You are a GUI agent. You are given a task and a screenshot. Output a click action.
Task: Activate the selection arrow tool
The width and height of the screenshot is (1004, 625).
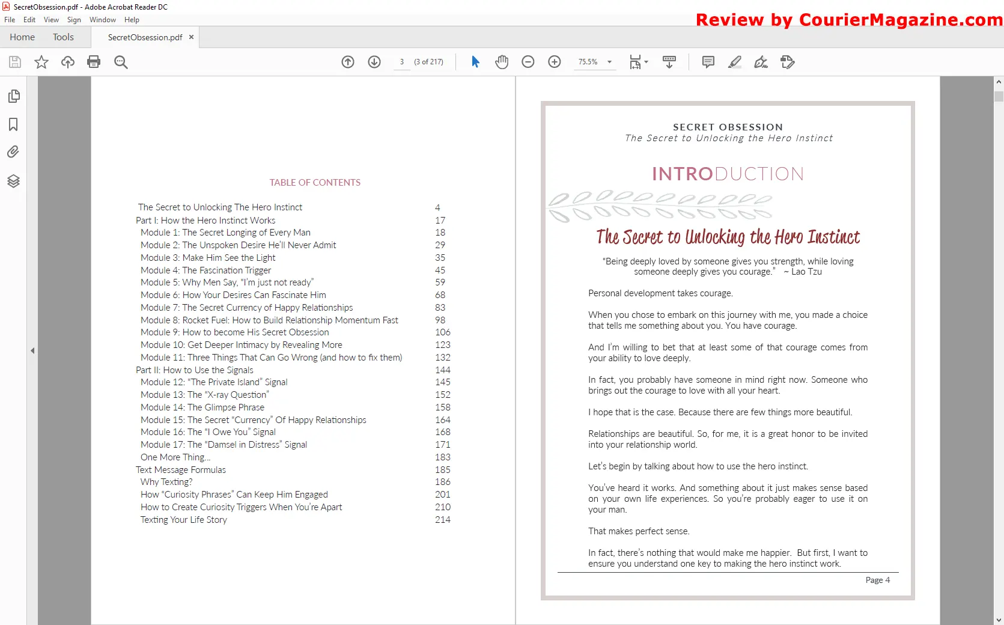coord(475,62)
